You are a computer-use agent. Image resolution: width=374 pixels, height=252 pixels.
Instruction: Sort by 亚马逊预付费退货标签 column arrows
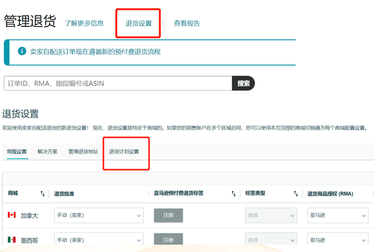pyautogui.click(x=234, y=194)
